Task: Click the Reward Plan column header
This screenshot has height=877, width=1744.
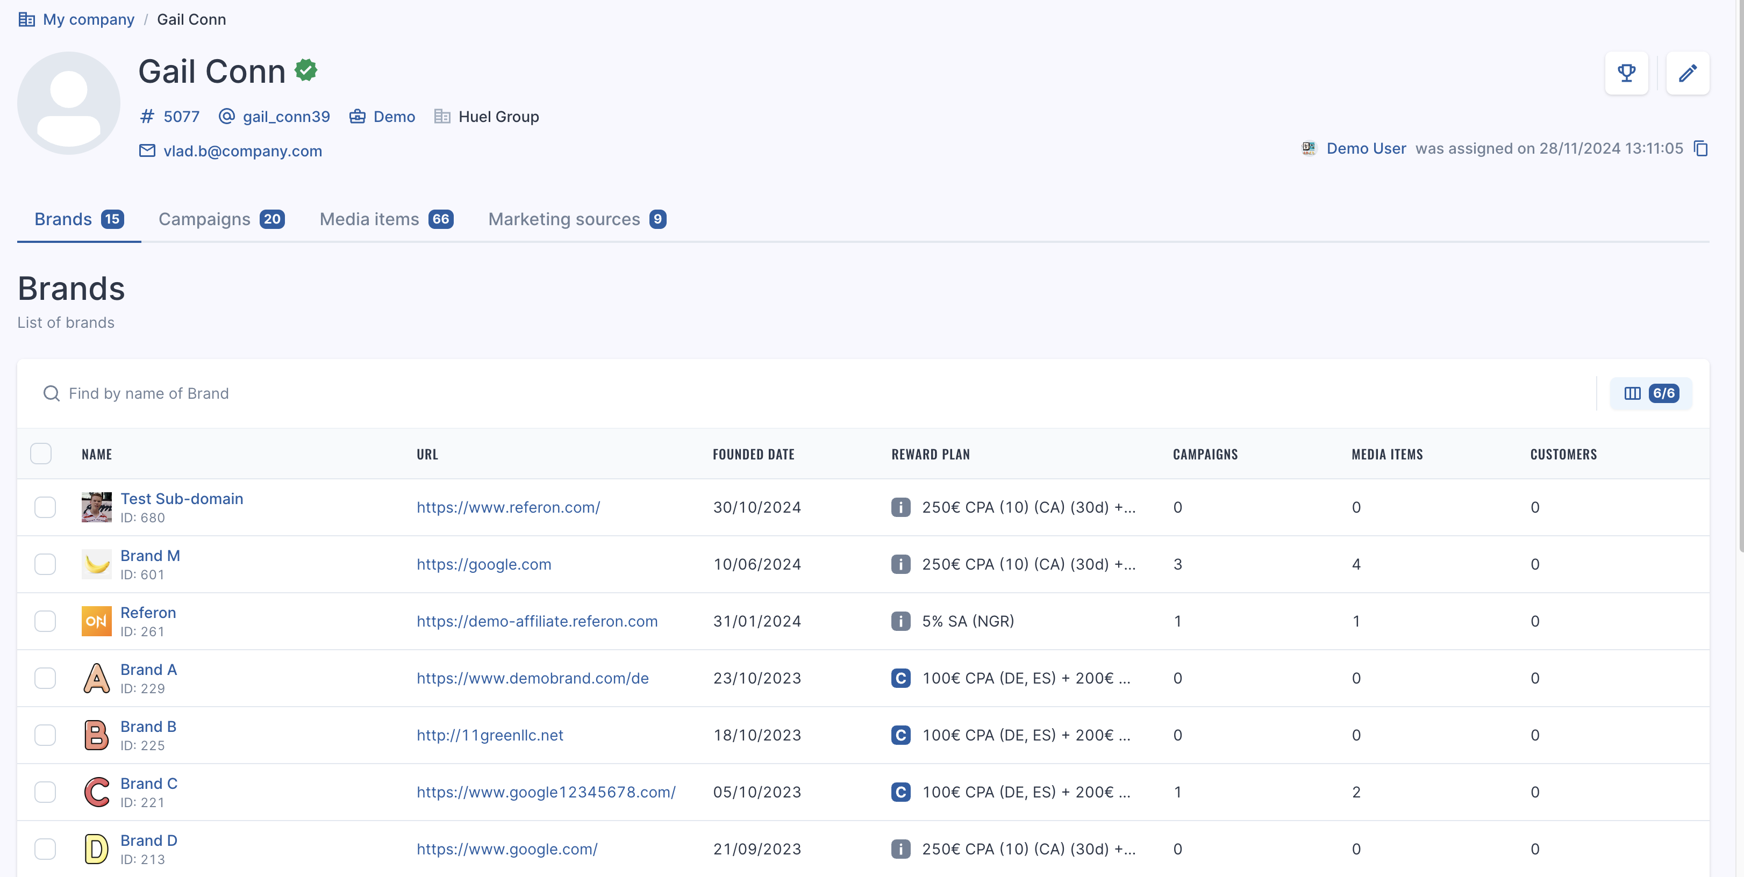Action: [x=930, y=454]
